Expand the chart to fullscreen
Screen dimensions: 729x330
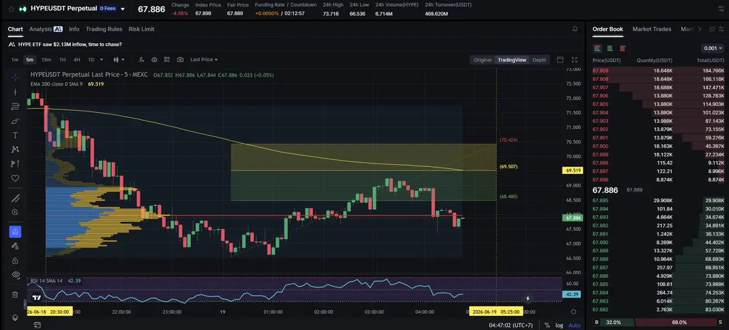pyautogui.click(x=575, y=59)
